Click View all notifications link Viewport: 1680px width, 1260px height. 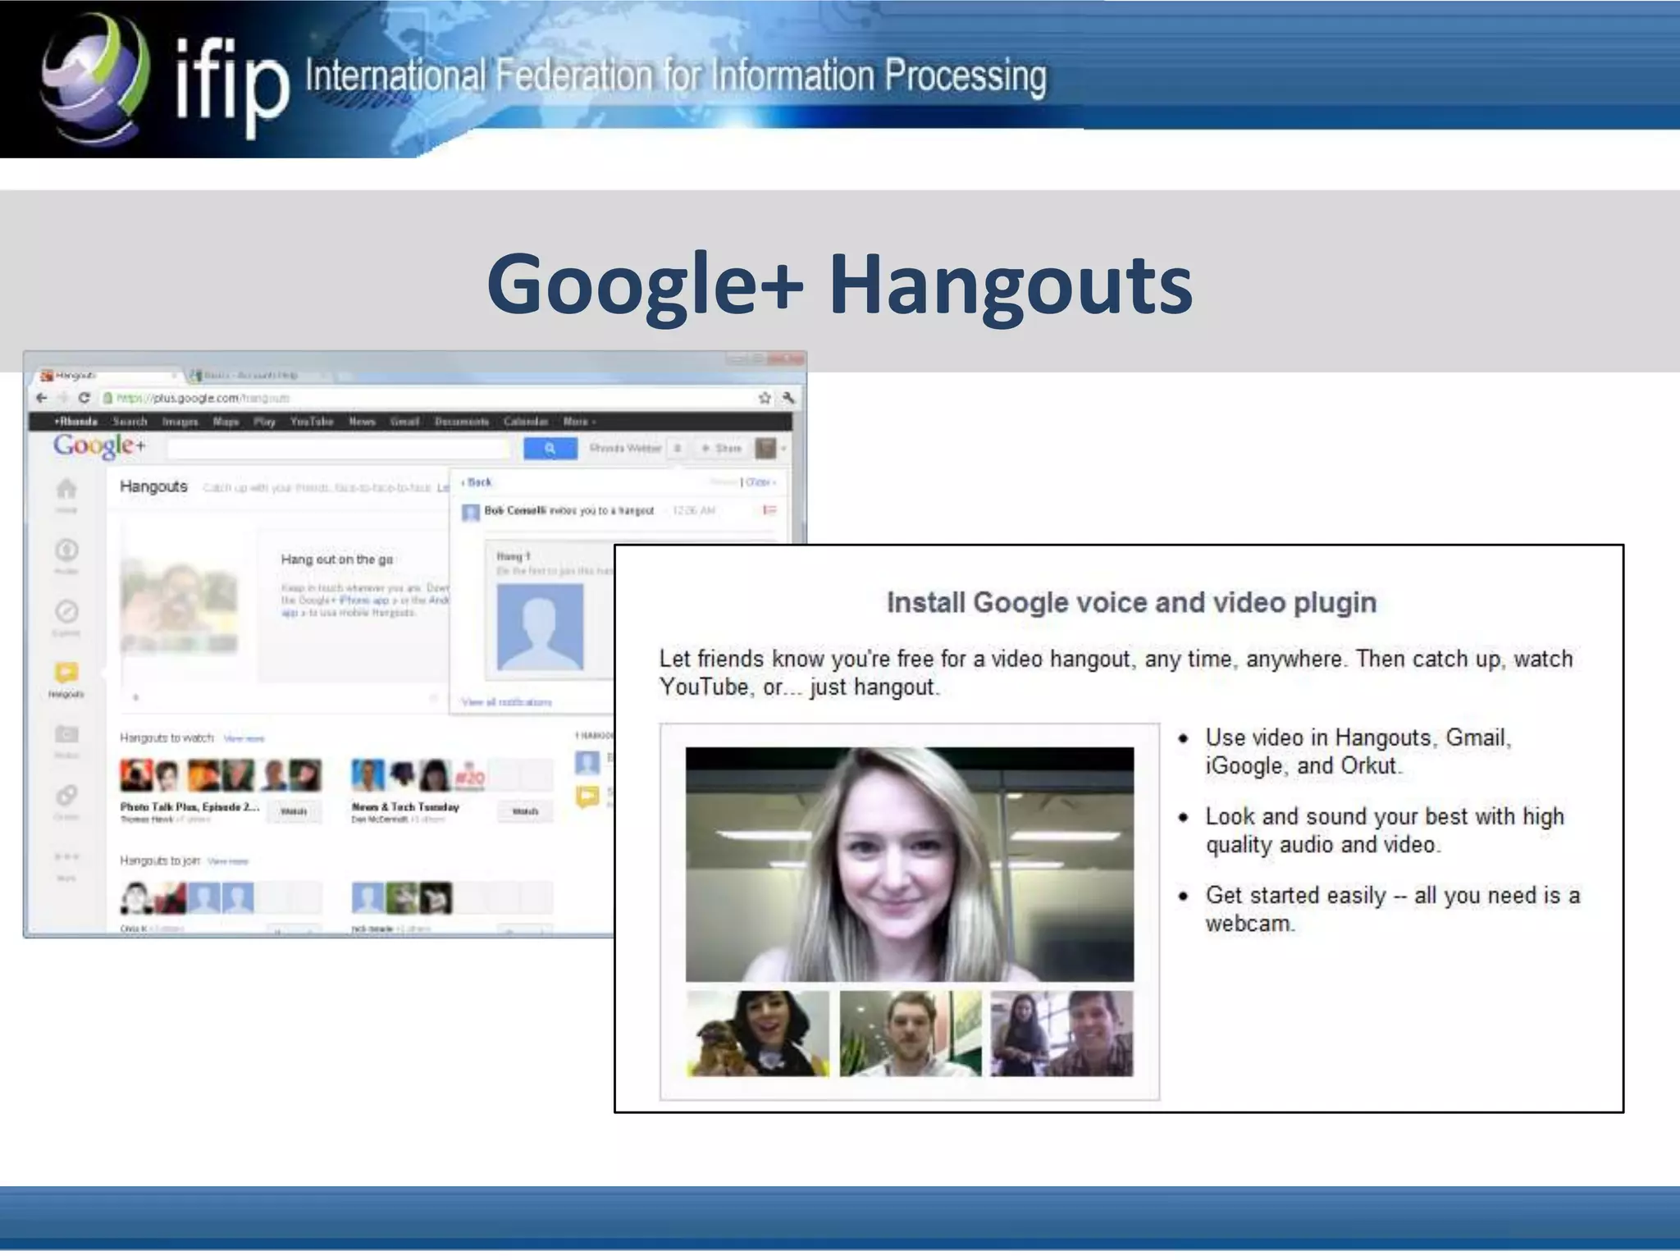point(506,702)
